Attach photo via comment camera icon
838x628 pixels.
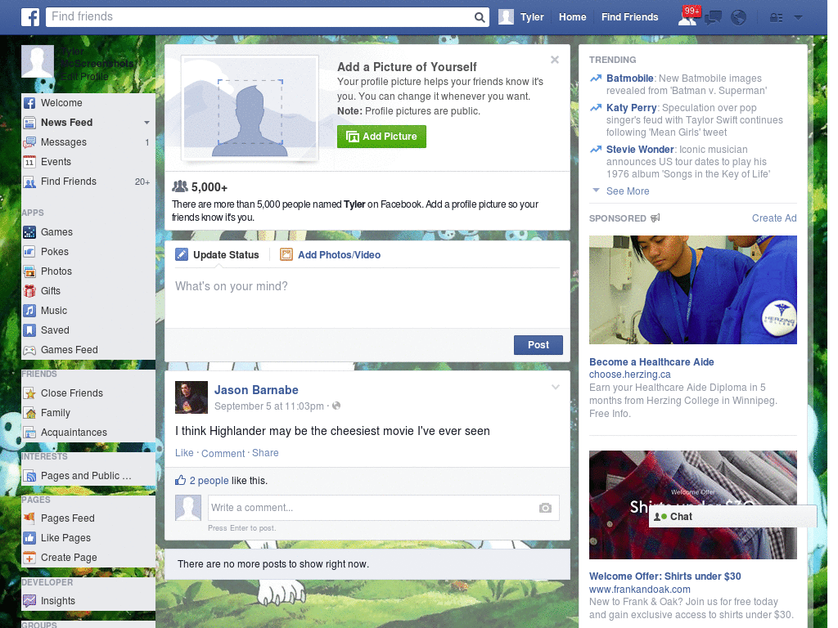click(545, 508)
